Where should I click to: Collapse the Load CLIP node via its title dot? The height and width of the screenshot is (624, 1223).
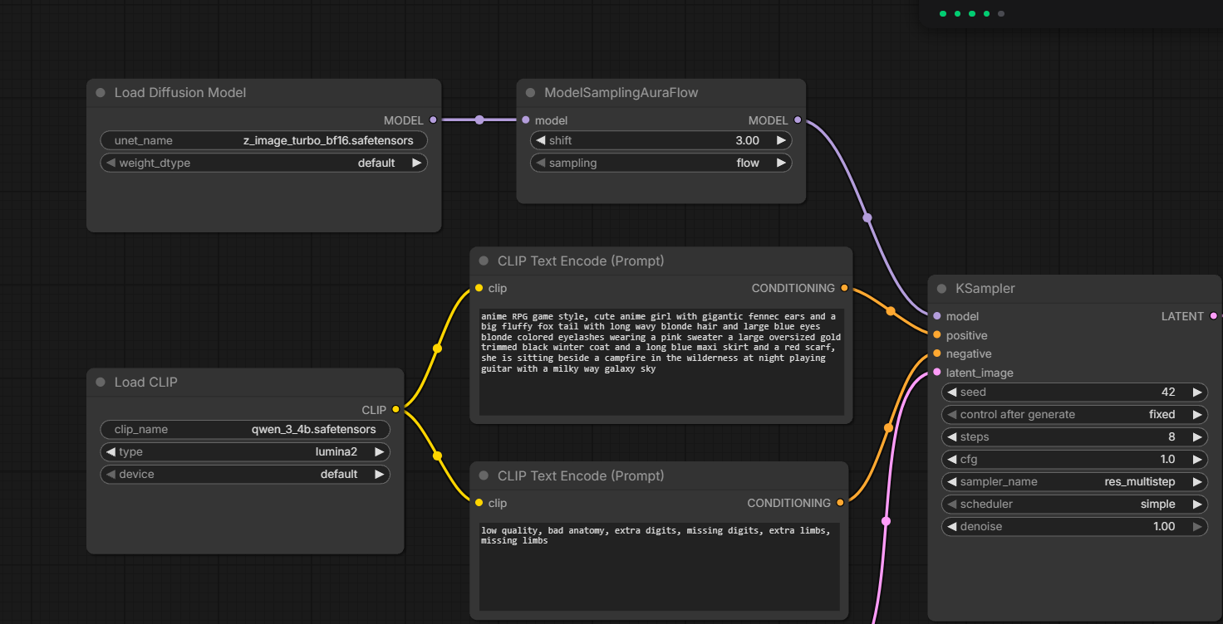click(101, 383)
